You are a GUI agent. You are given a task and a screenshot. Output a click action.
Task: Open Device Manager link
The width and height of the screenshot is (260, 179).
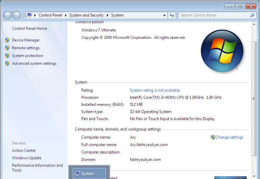point(26,40)
